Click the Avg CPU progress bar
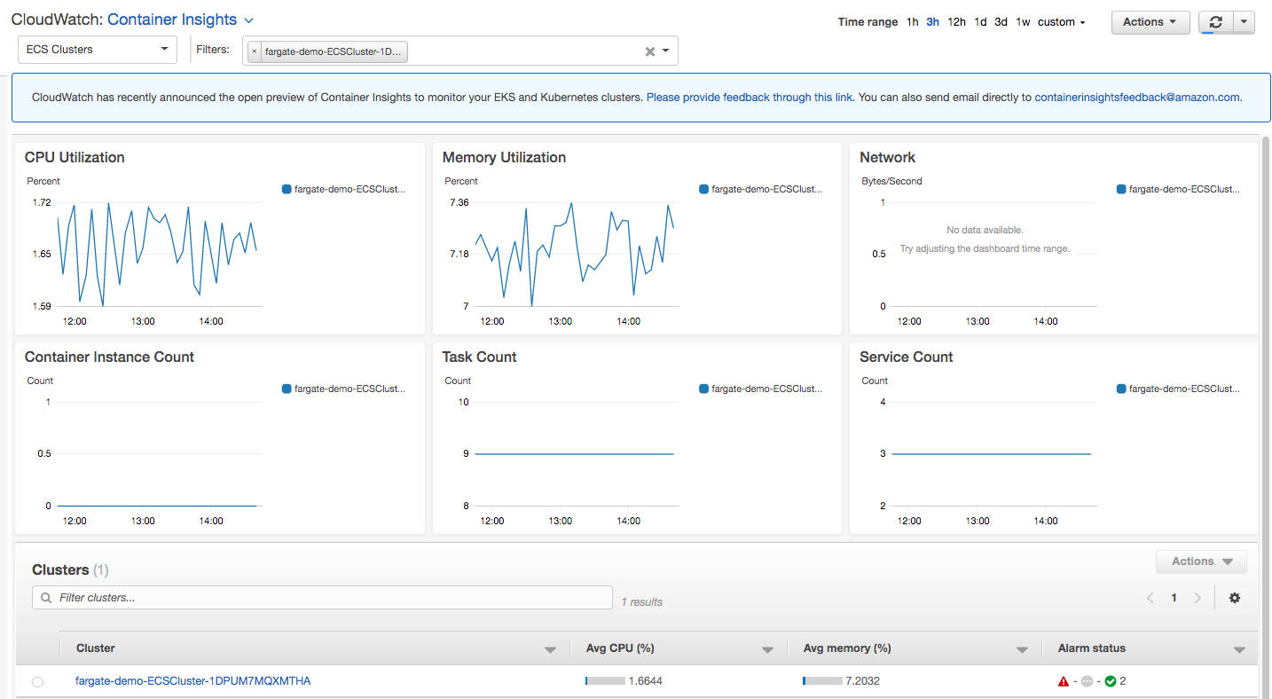Image resolution: width=1272 pixels, height=699 pixels. pyautogui.click(x=604, y=681)
